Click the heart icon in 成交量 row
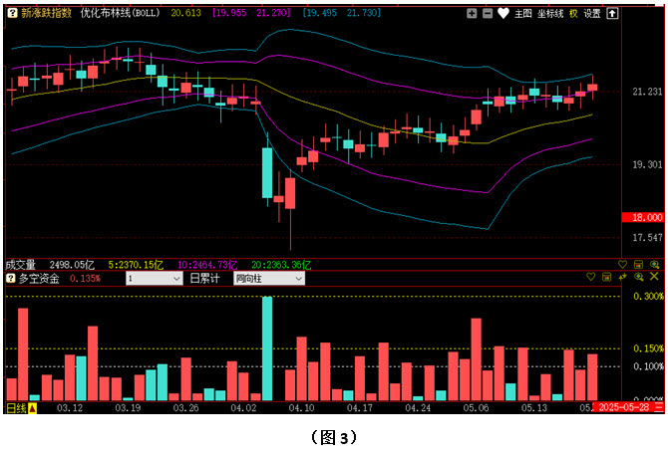This screenshot has height=456, width=668. pos(622,265)
